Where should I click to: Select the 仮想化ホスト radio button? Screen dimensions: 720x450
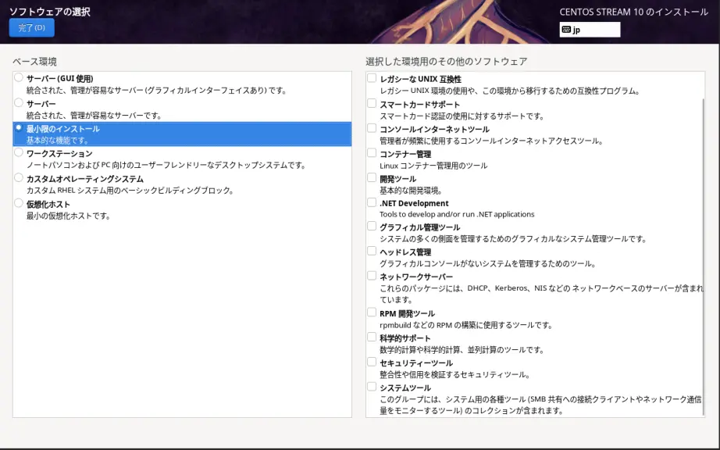(x=19, y=202)
